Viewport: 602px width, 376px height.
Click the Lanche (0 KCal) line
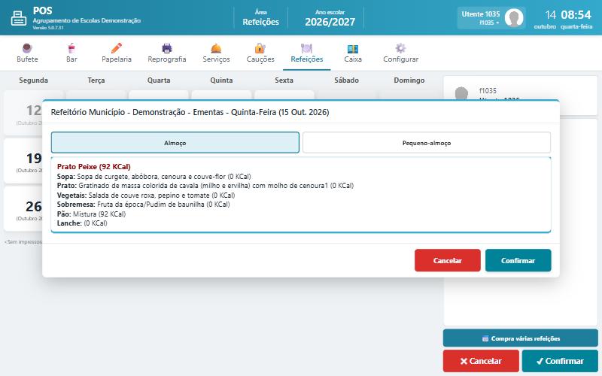[82, 223]
